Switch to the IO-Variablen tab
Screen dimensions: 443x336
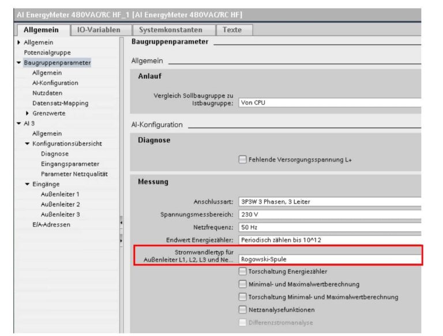point(98,29)
